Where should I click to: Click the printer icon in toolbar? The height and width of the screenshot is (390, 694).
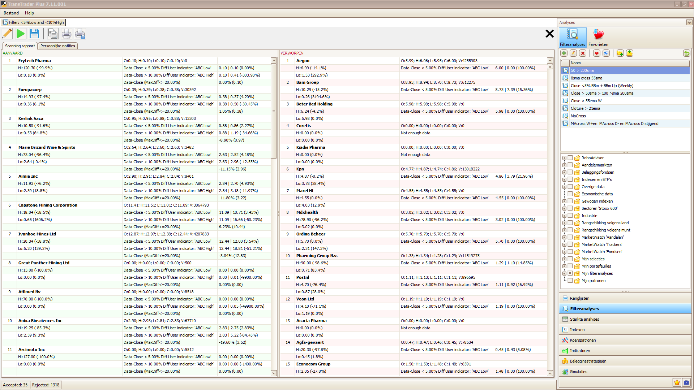coord(67,34)
